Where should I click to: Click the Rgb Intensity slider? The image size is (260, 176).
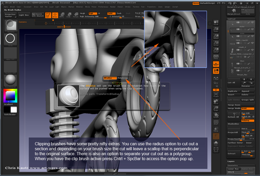[x=93, y=16]
